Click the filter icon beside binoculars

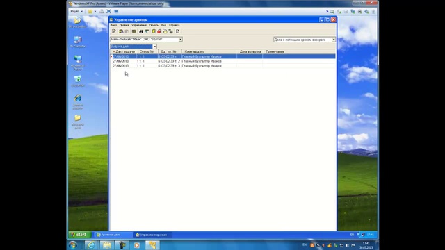(x=147, y=31)
